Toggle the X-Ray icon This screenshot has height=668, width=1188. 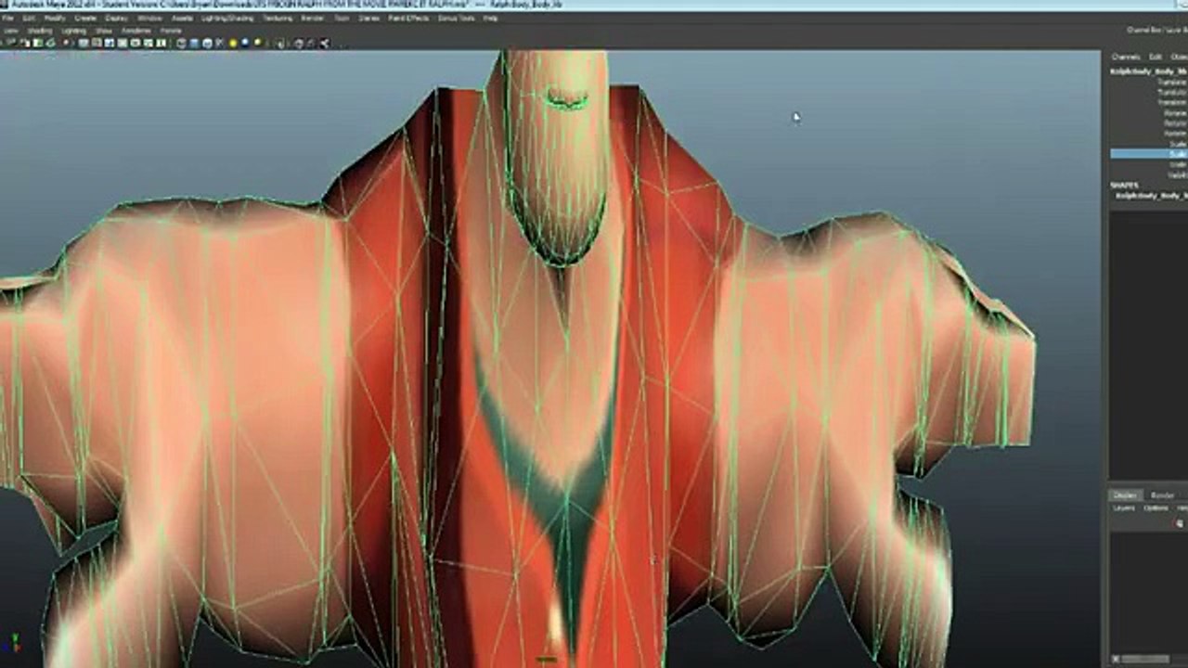tap(298, 43)
